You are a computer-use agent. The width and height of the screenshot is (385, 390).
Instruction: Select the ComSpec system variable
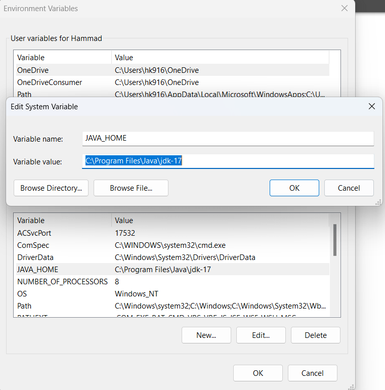173,245
